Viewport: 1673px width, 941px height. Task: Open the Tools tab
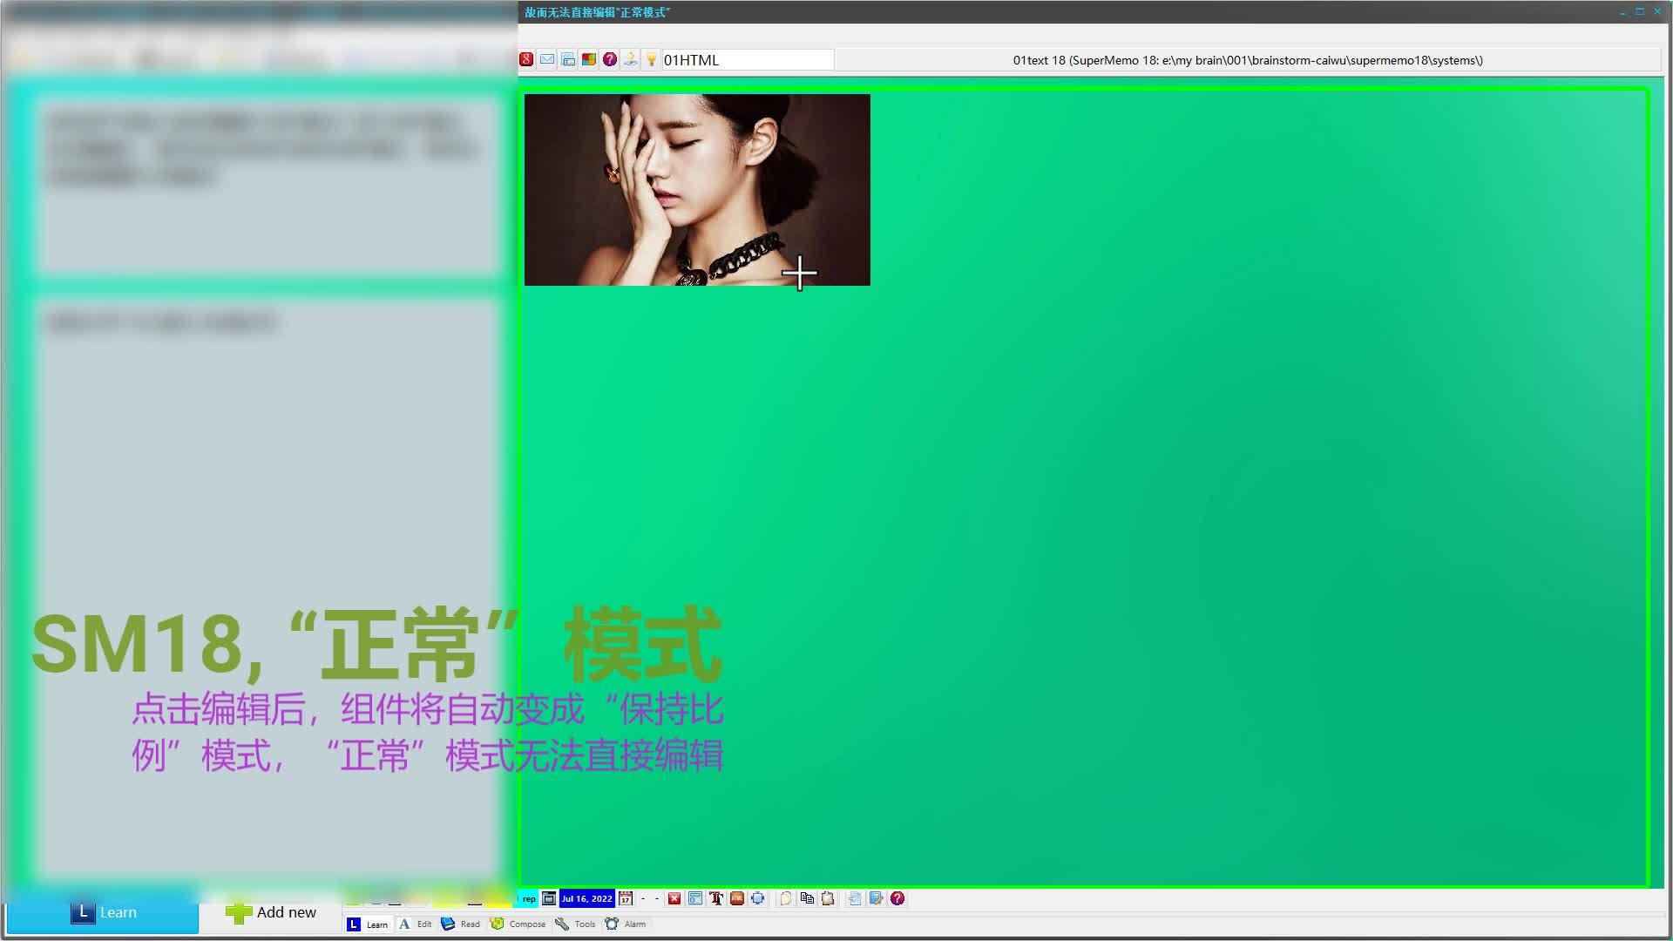coord(576,924)
